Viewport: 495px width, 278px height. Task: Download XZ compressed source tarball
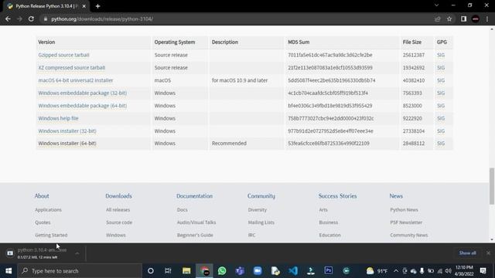[x=72, y=67]
